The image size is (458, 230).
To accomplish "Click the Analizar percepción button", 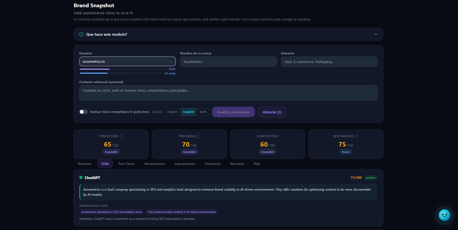I will click(233, 112).
